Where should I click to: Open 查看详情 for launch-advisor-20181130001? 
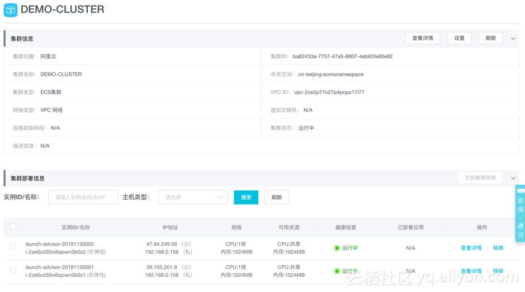471,271
